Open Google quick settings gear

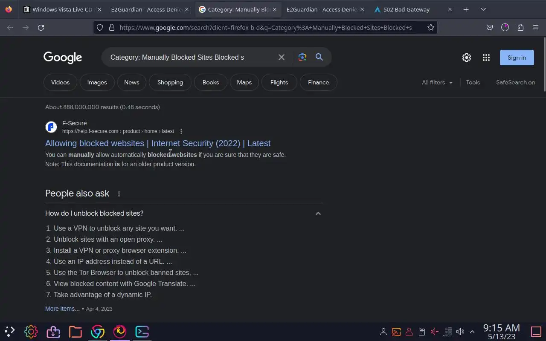467,58
